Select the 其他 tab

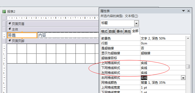(x=127, y=32)
